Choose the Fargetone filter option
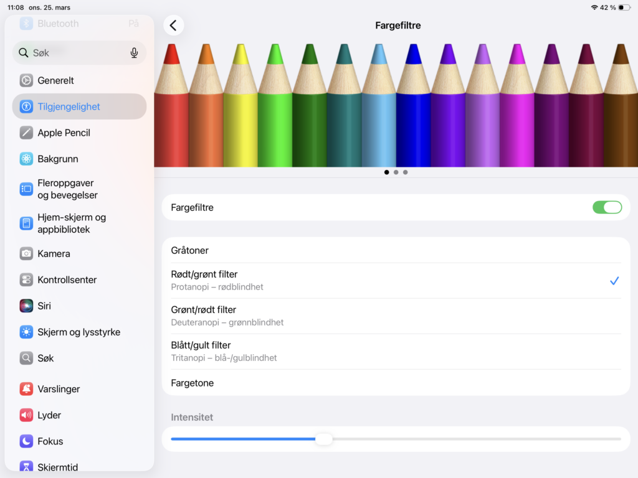The height and width of the screenshot is (478, 638). [x=396, y=383]
